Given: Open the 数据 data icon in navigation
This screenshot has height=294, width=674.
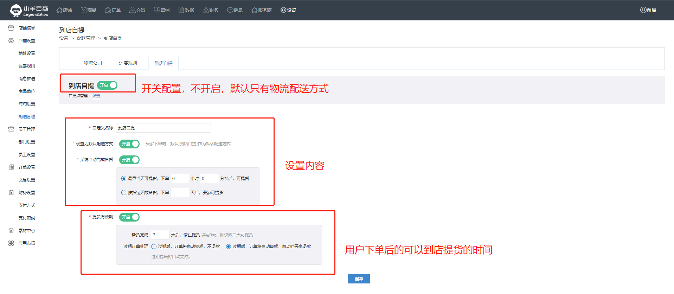Looking at the screenshot, I should [181, 10].
